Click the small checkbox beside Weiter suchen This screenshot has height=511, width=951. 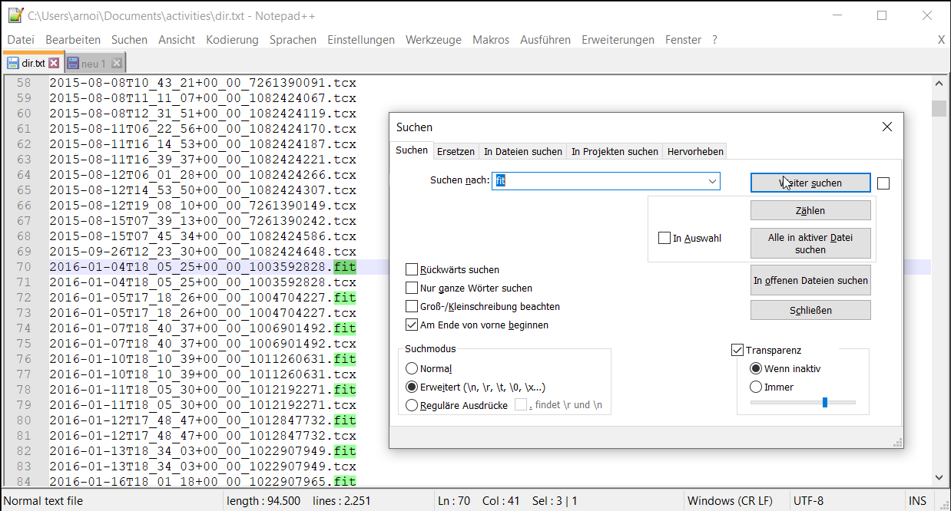point(883,183)
